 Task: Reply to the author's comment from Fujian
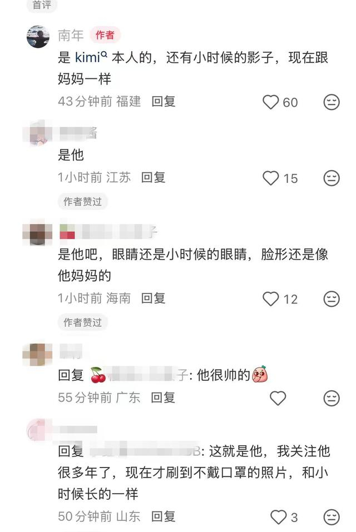click(163, 101)
